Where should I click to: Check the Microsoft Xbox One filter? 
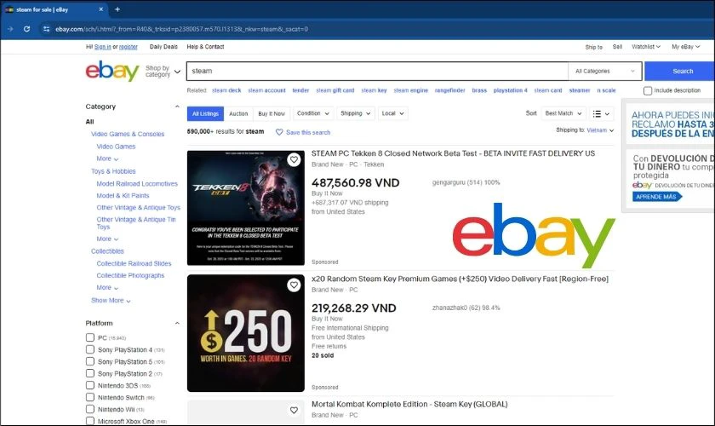tap(90, 421)
